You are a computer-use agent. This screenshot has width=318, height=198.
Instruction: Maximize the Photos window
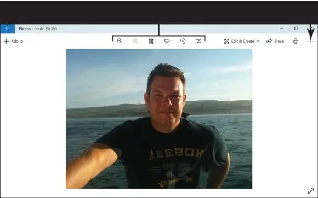click(296, 28)
